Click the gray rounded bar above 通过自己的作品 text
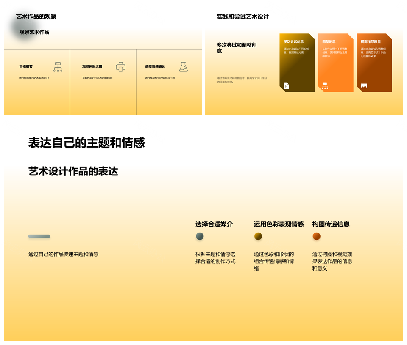407x345 pixels. pyautogui.click(x=39, y=236)
